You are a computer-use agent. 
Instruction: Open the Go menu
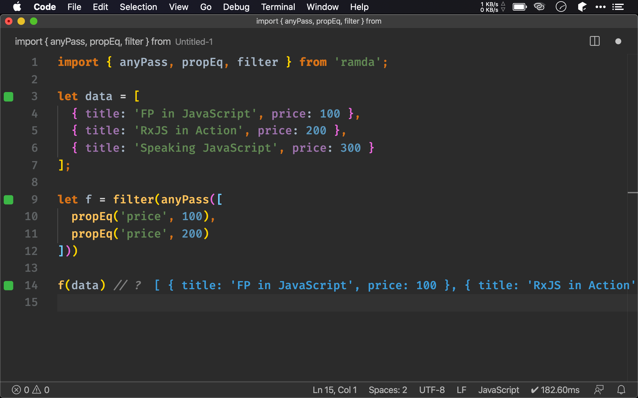[206, 7]
